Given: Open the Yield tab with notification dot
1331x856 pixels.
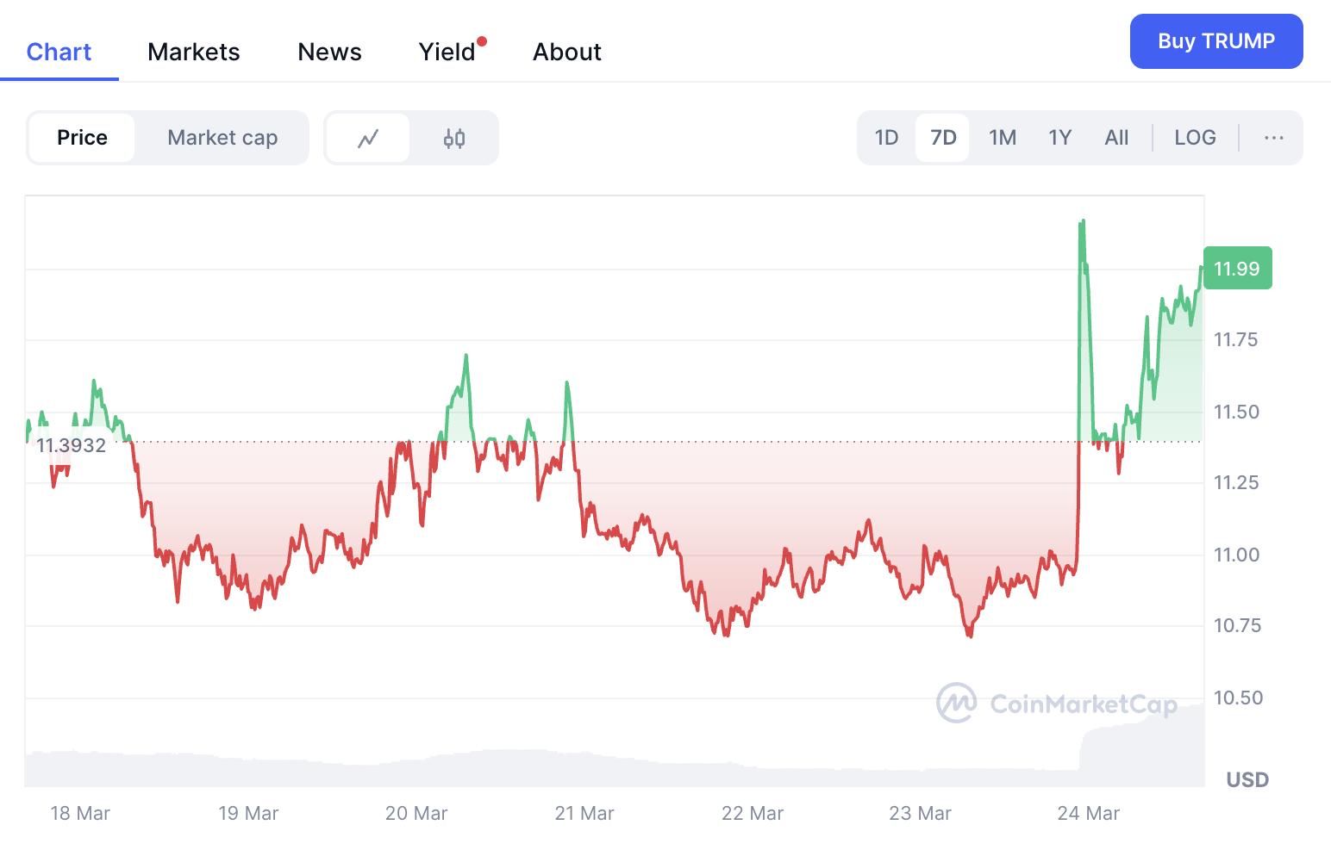Looking at the screenshot, I should [x=446, y=52].
